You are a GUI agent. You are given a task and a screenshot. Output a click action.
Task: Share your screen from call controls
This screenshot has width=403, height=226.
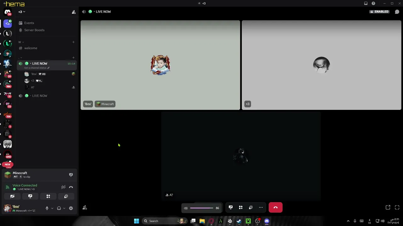[x=230, y=207]
